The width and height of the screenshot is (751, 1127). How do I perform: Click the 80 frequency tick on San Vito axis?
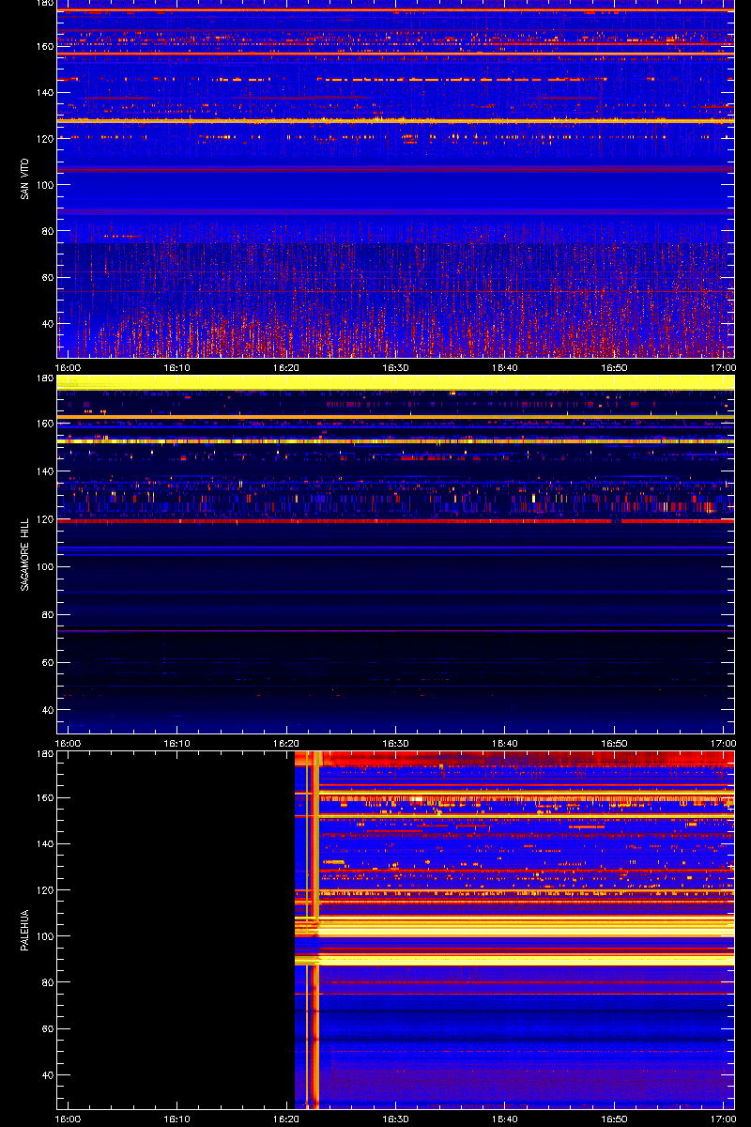[x=47, y=231]
